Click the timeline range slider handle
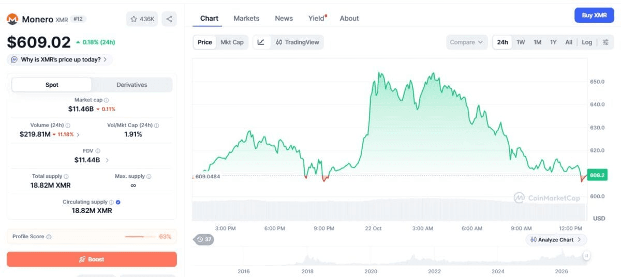Screen dimensions: 621x277 (x=586, y=255)
